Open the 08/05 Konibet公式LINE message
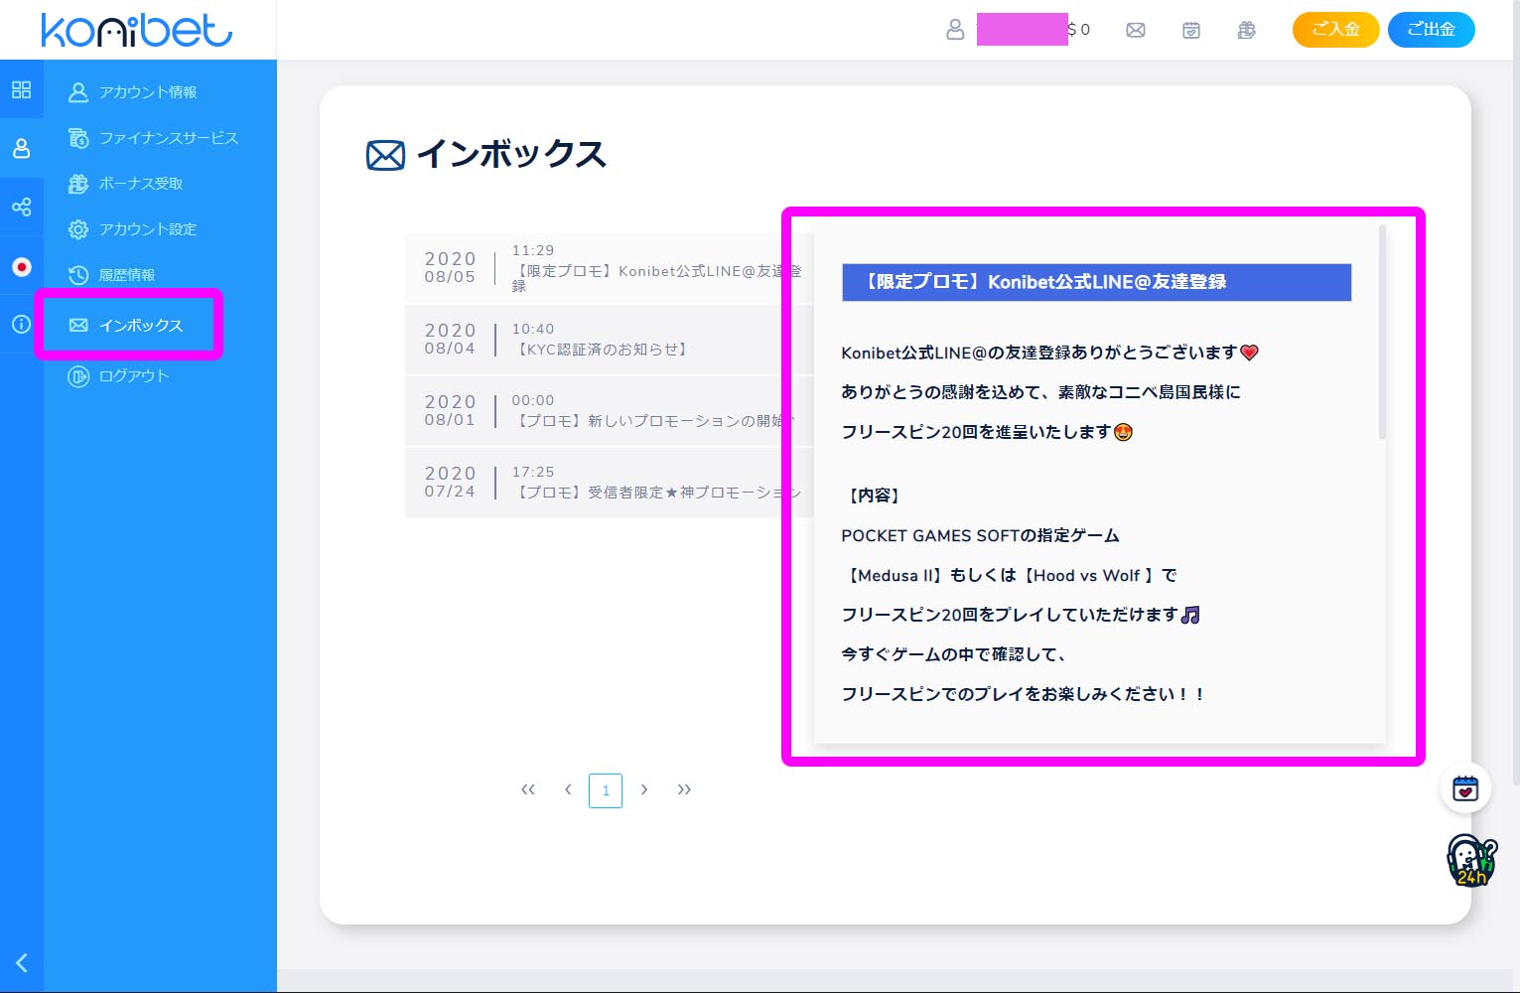The height and width of the screenshot is (993, 1520). 608,268
